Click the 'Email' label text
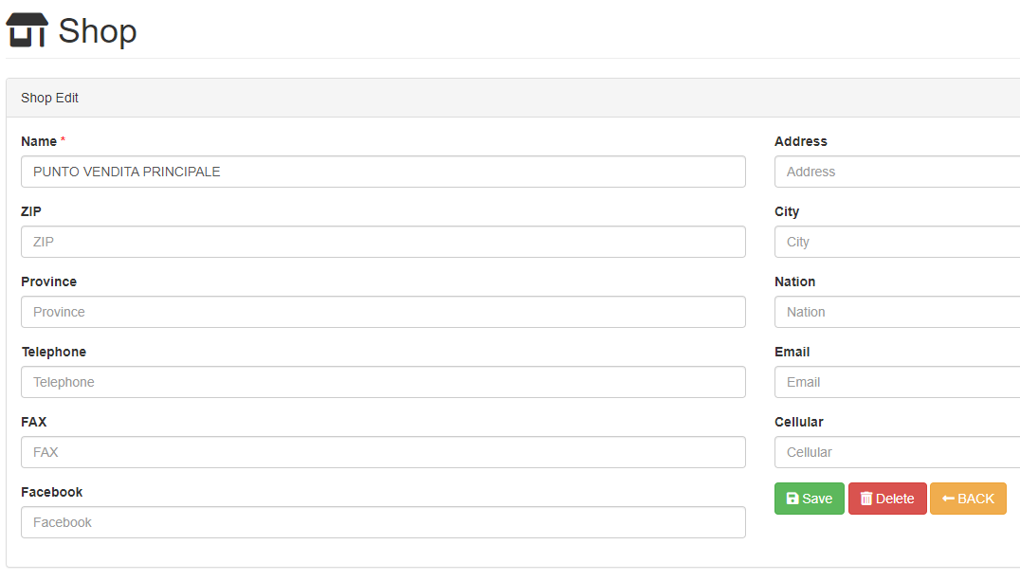This screenshot has width=1020, height=581. (792, 352)
